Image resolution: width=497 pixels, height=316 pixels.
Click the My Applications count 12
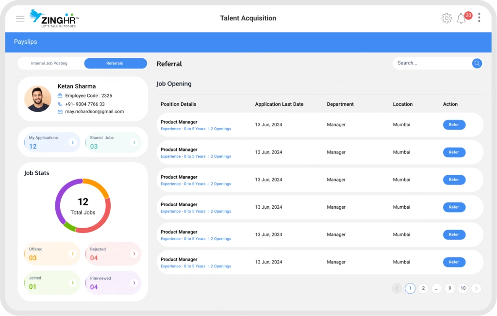coord(33,147)
